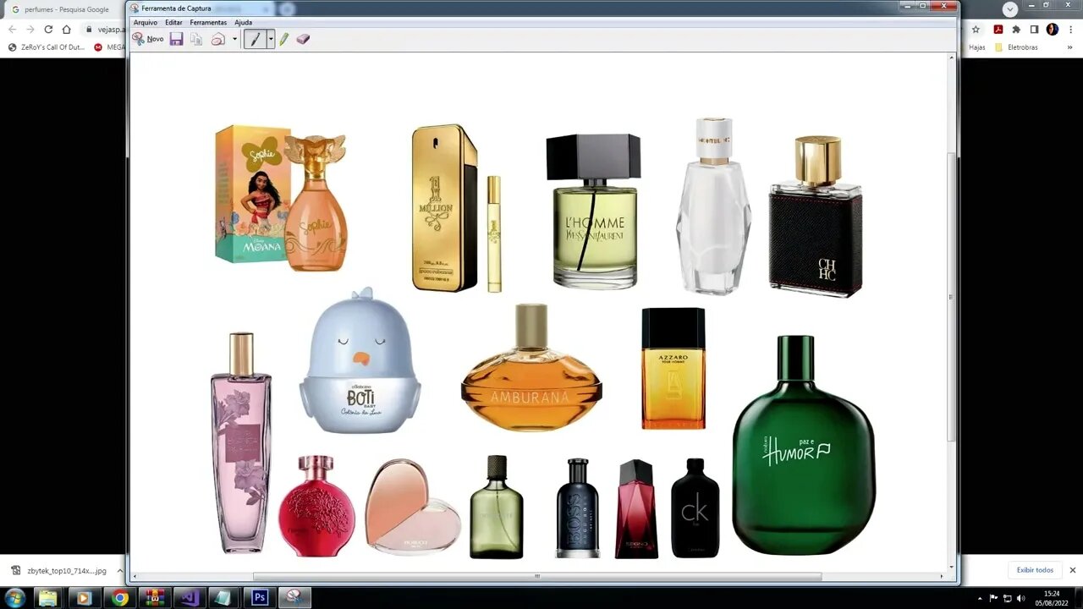Copy the capture using the copy icon

196,39
